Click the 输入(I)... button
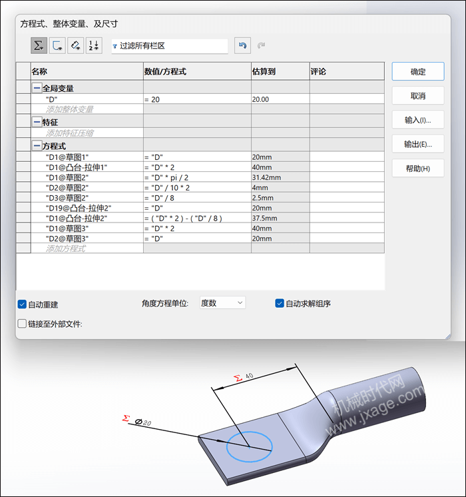 418,120
